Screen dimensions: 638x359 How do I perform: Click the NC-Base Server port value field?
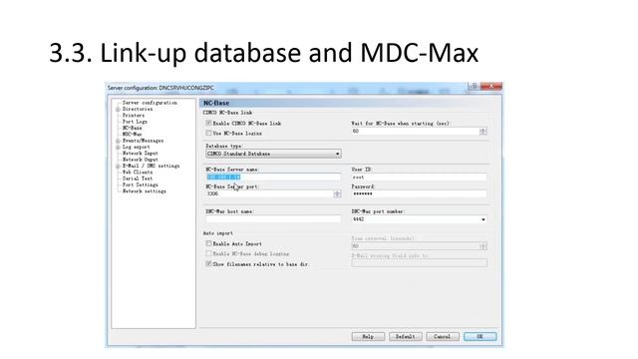270,193
